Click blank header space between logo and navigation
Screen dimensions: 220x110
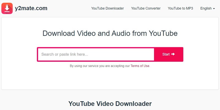click(x=69, y=9)
